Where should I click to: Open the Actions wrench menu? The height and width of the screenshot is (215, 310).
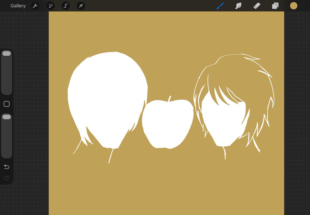click(35, 6)
